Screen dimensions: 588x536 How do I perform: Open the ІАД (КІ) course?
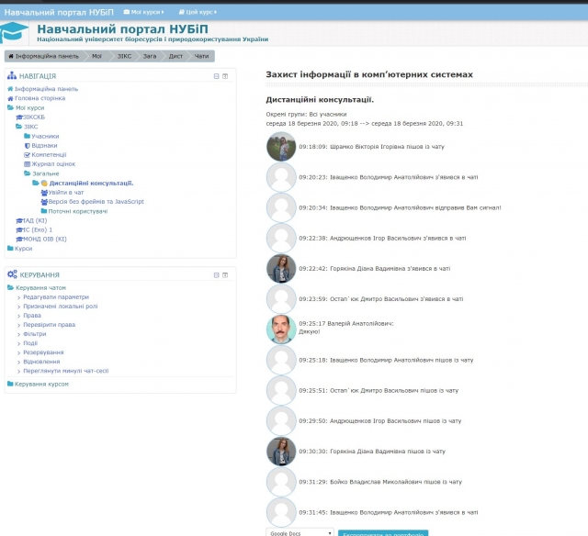pyautogui.click(x=35, y=220)
